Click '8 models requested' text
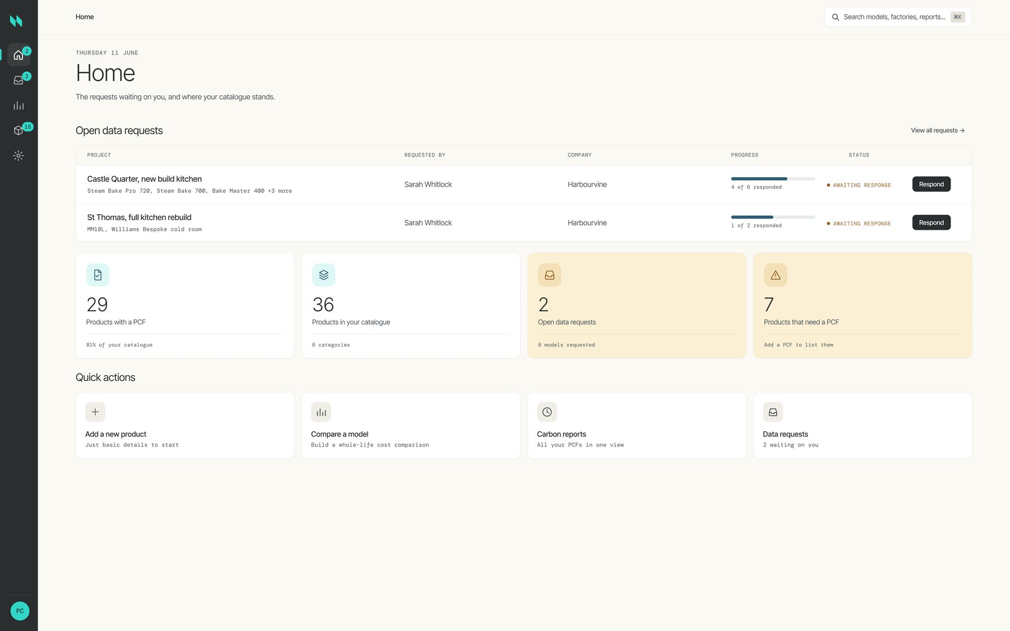 [x=566, y=345]
